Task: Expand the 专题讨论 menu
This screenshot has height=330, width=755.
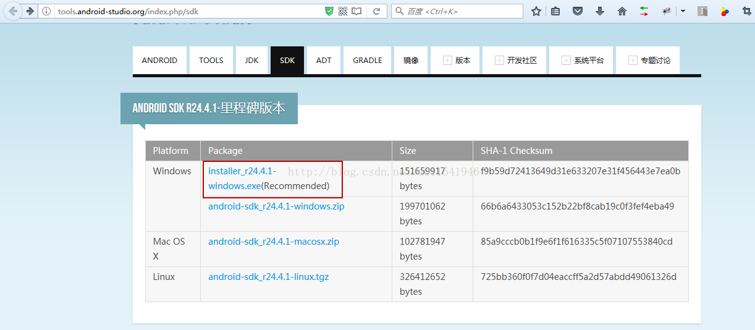Action: (x=648, y=61)
